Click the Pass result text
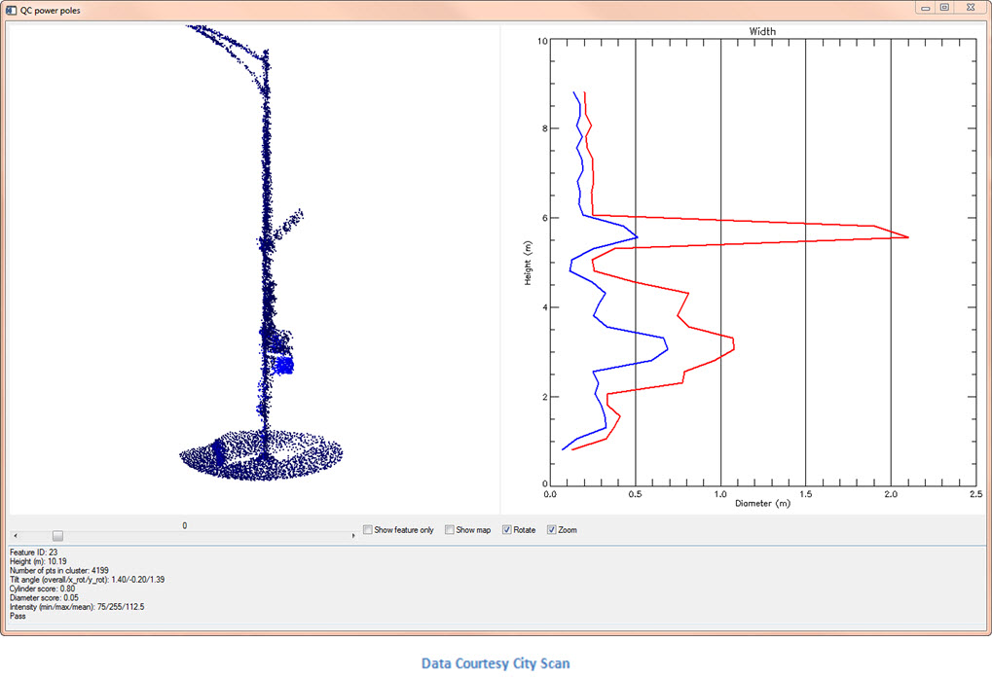 point(18,616)
